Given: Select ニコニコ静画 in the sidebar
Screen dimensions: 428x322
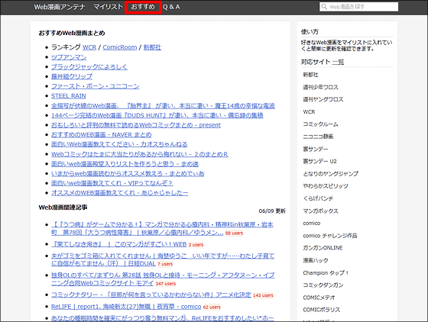Looking at the screenshot, I should [x=318, y=137].
